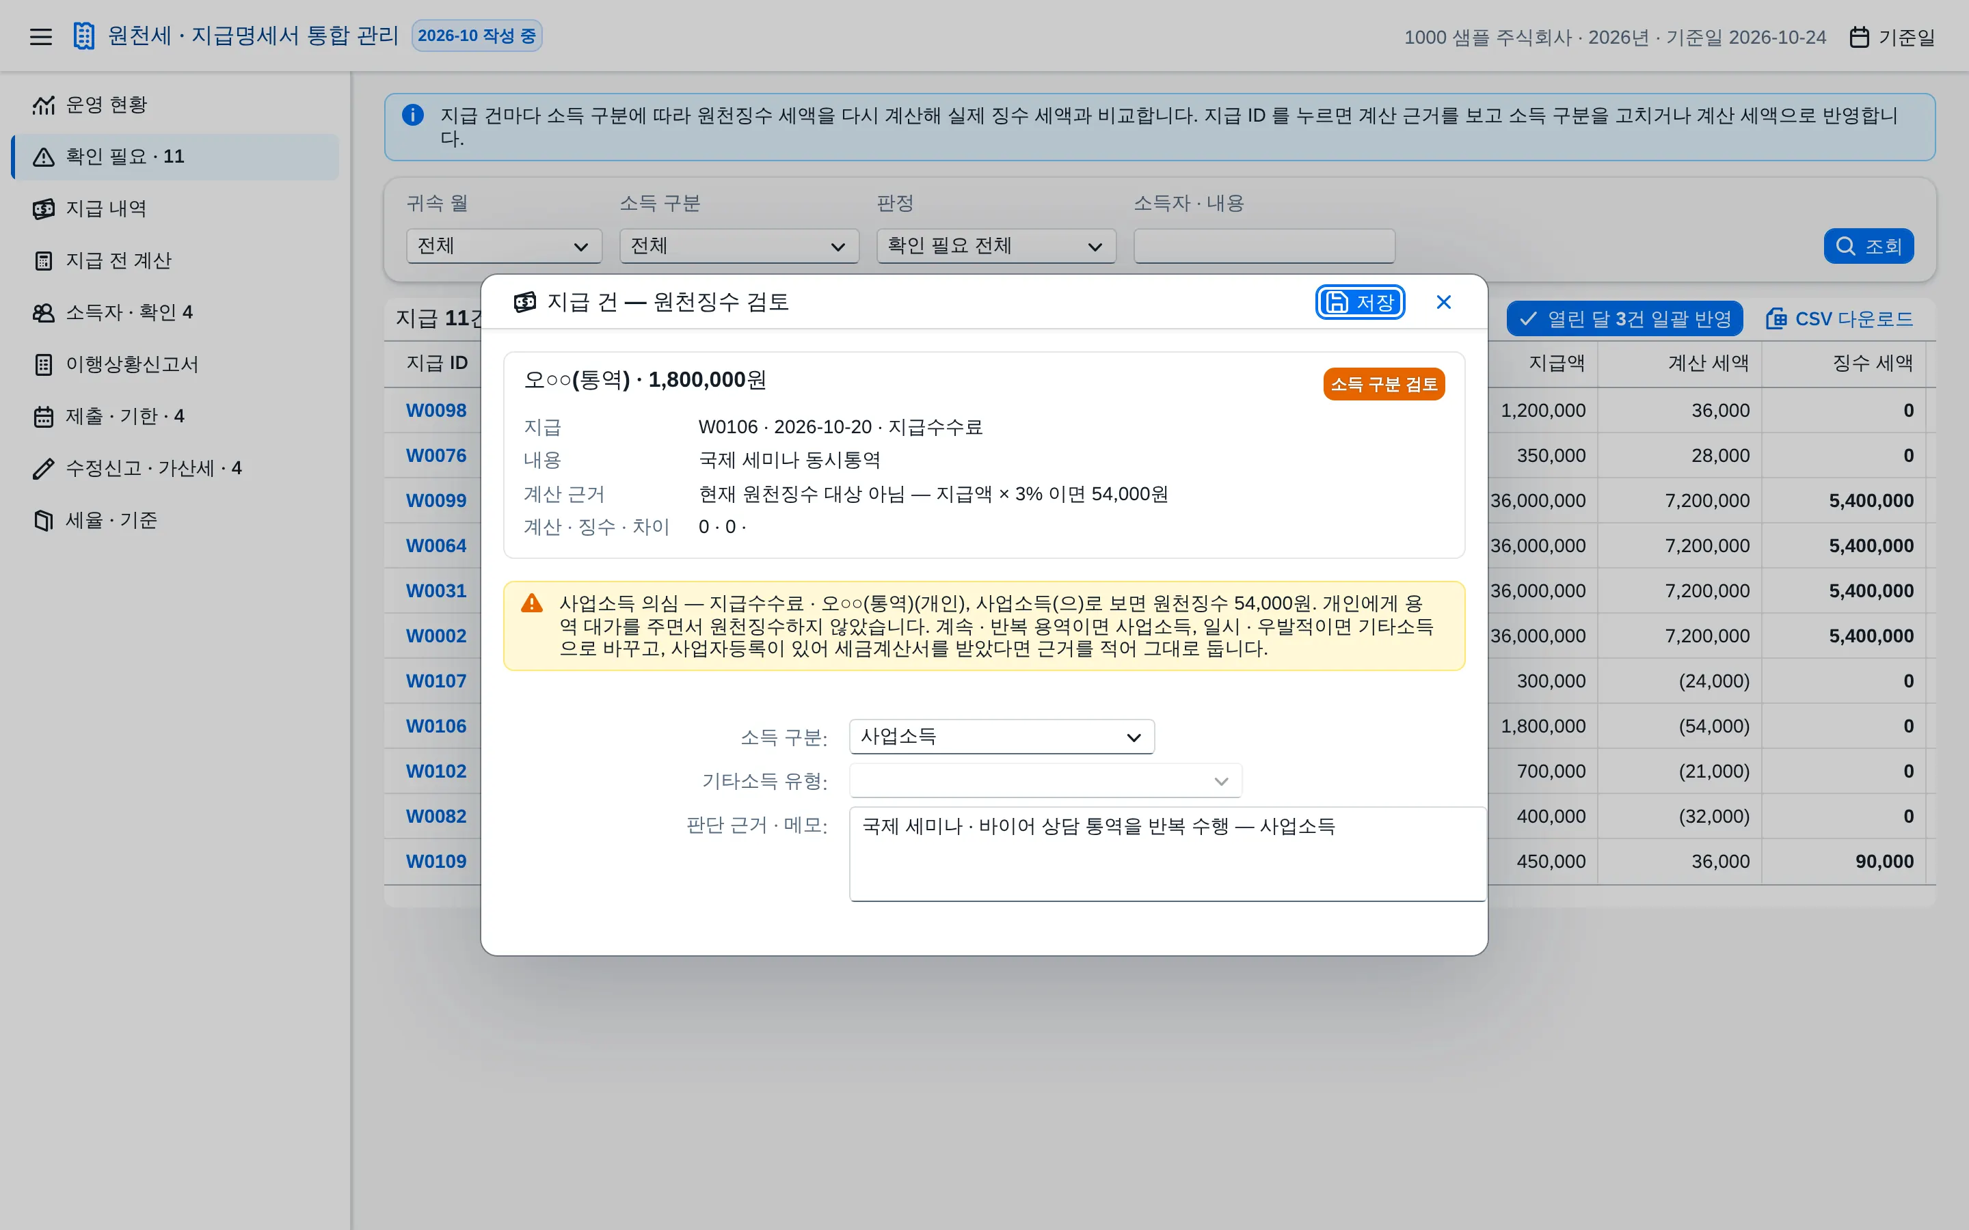Open the dialog 소득 구분 dropdown showing 사업소득

(x=1002, y=737)
